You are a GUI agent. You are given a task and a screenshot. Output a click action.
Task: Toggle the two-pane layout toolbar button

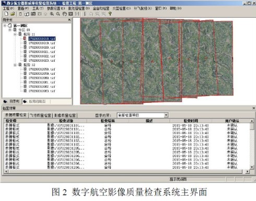coord(27,14)
